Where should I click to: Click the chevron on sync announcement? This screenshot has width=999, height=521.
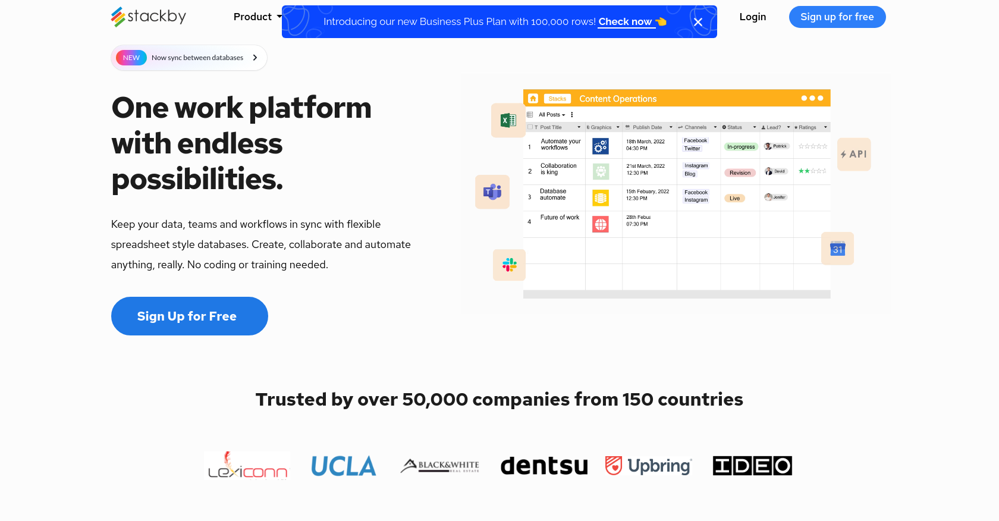255,58
